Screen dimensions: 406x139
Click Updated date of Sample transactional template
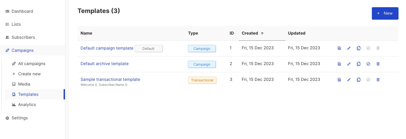tap(304, 79)
